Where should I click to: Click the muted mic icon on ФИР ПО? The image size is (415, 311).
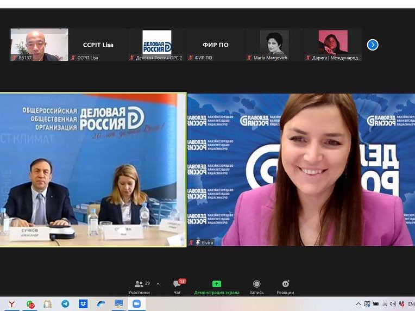coord(191,58)
